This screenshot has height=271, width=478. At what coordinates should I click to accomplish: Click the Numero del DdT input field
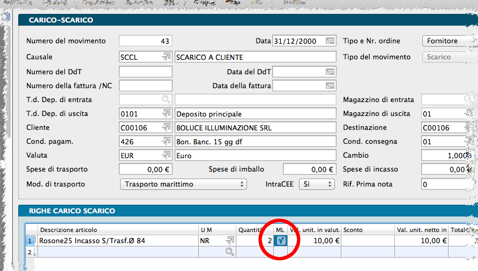click(x=146, y=72)
